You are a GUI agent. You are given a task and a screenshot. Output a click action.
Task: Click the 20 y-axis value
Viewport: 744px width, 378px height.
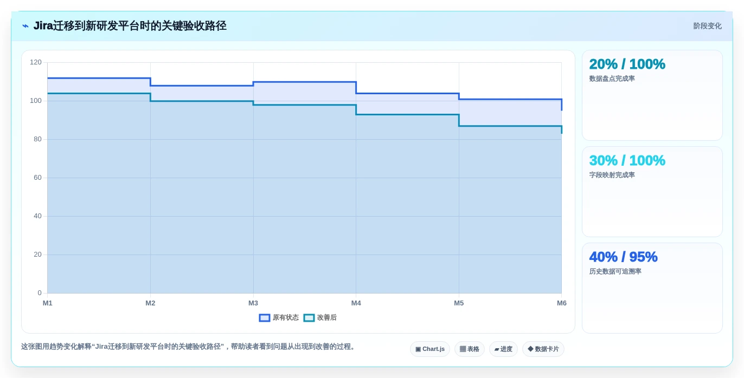pos(37,255)
